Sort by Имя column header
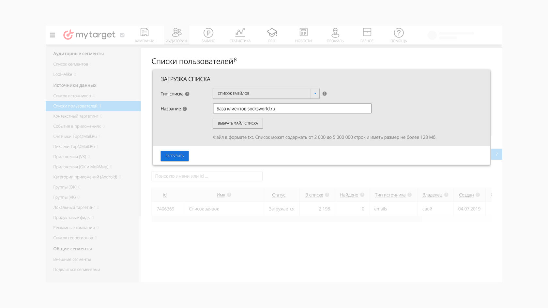The image size is (548, 308). coord(221,195)
